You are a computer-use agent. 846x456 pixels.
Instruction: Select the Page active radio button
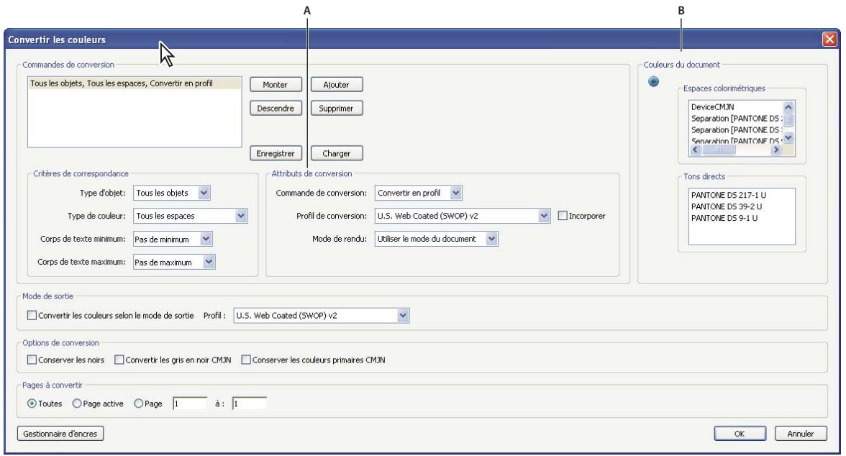76,403
